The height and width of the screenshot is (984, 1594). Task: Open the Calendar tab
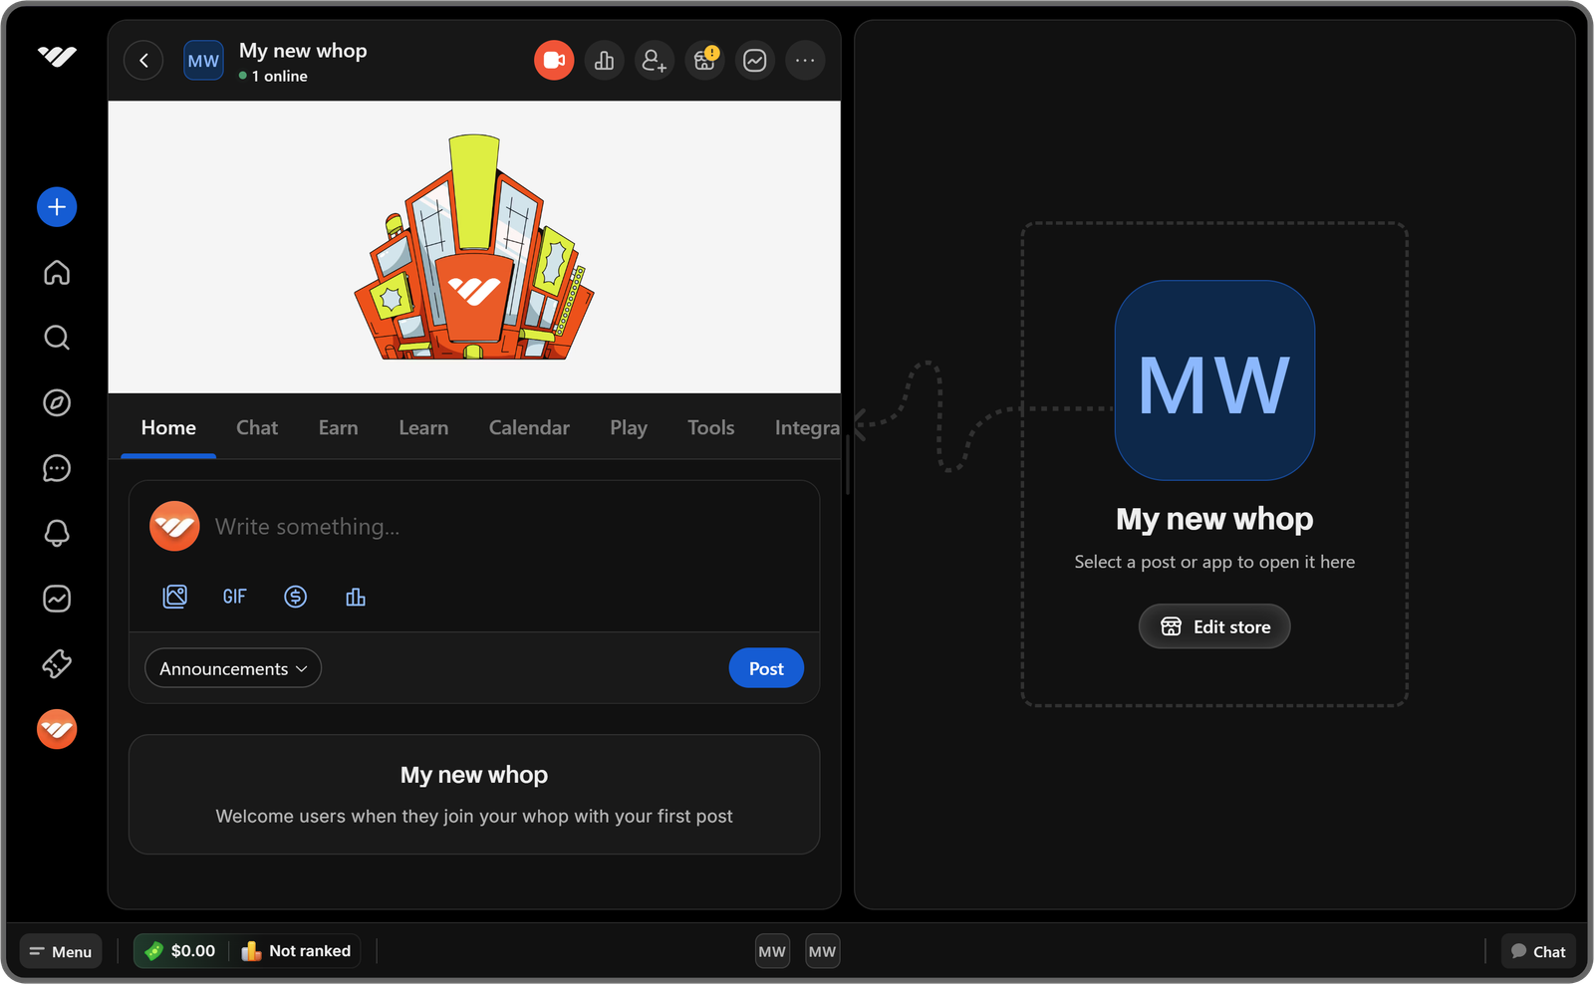point(529,427)
